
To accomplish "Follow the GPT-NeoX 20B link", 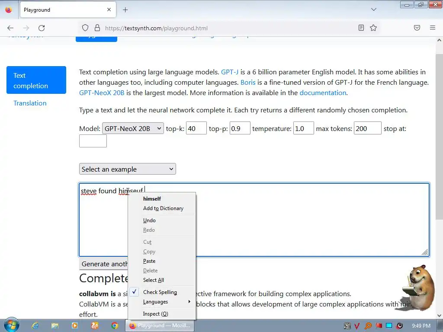I will [102, 93].
